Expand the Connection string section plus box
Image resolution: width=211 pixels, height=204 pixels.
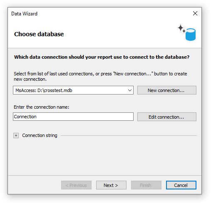click(16, 135)
